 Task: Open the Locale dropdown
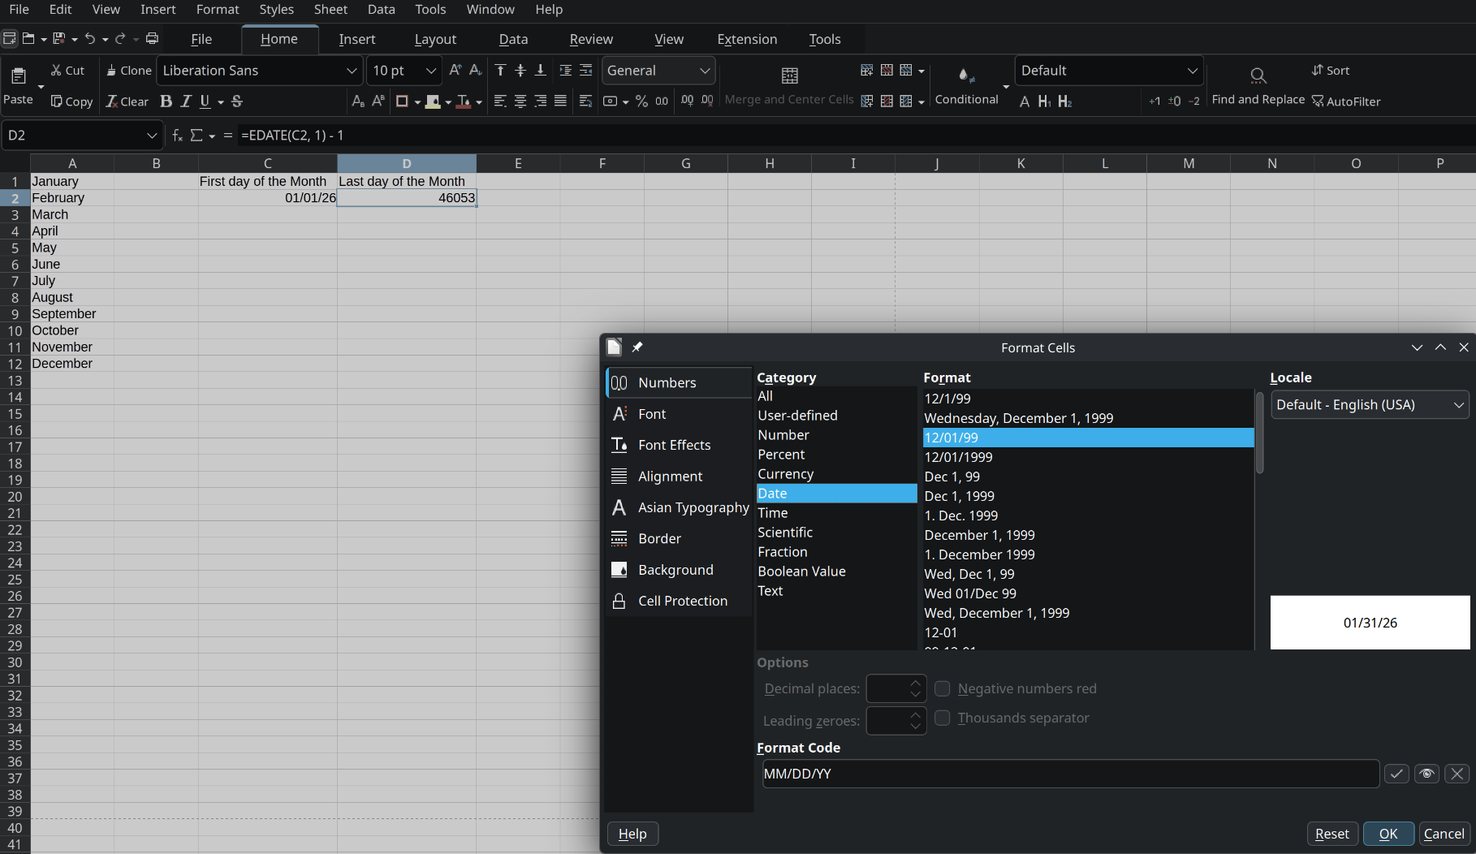coord(1370,404)
